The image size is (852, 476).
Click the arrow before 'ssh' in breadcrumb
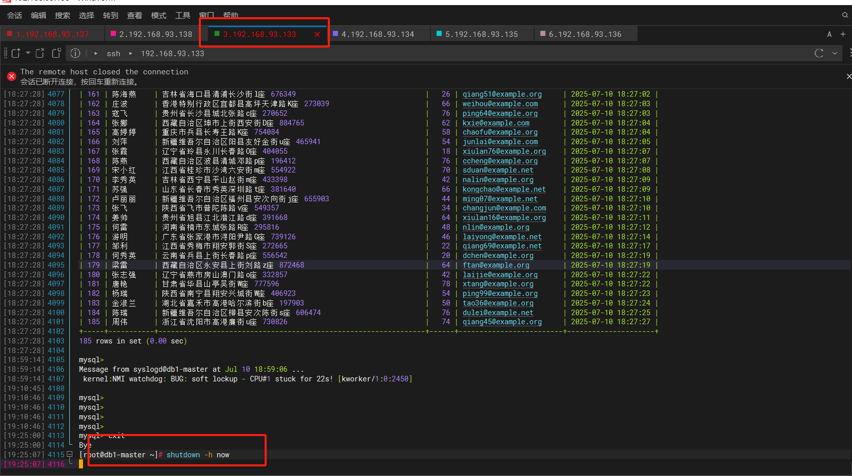(x=96, y=53)
